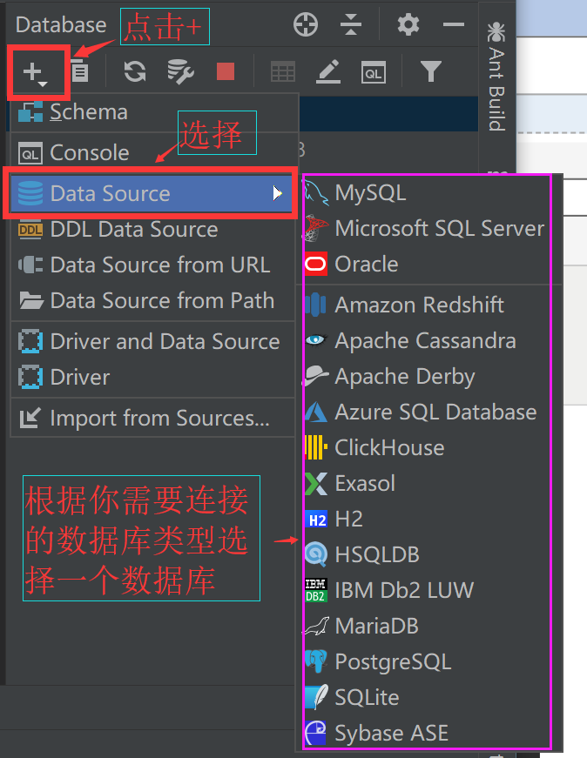
Task: Open Data Source Properties wrench icon
Action: (x=180, y=71)
